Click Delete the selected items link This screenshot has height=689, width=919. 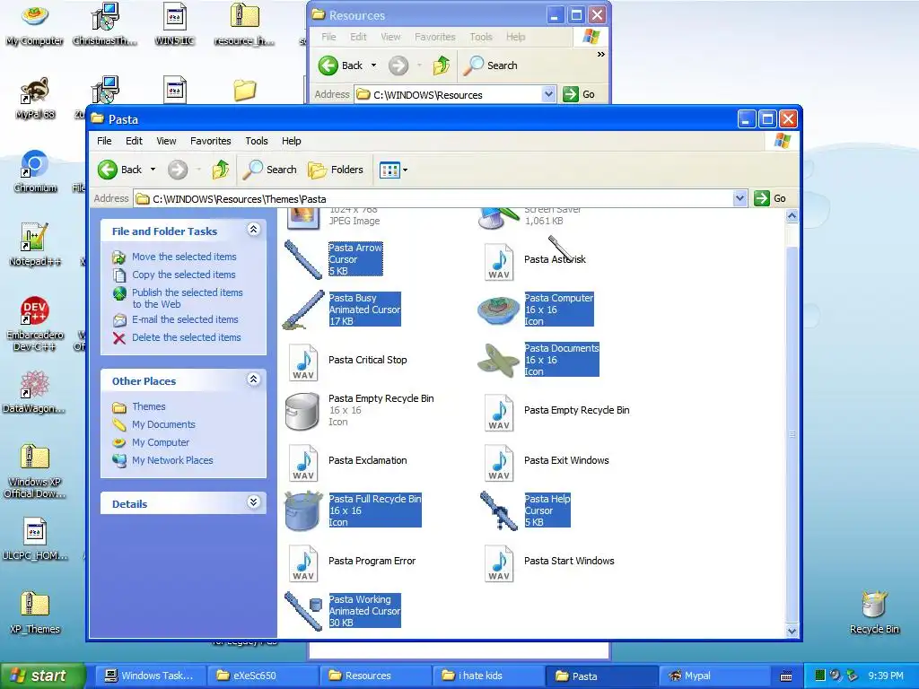187,337
